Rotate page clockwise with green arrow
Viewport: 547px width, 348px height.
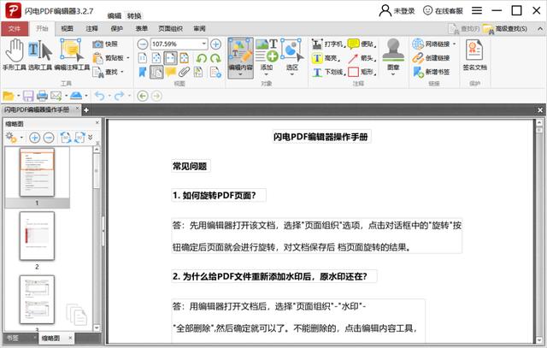coord(215,58)
